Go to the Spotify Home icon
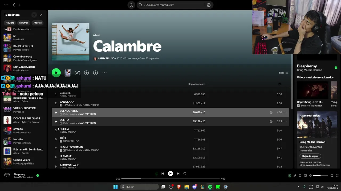This screenshot has width=341, height=191. pyautogui.click(x=131, y=5)
